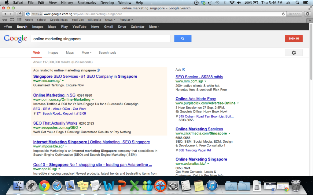Click Gmail in the black Google bar
313x195 pixels.
pyautogui.click(x=109, y=27)
